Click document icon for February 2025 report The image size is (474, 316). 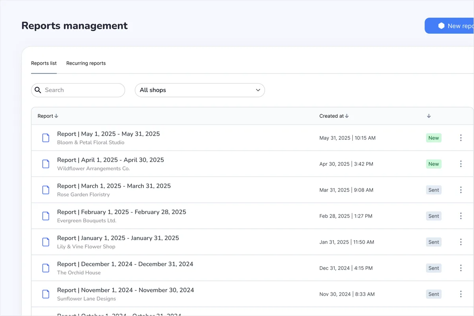46,216
